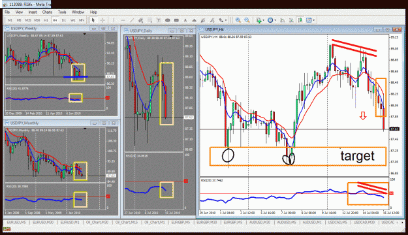Expand the periods dropdown arrow
The width and height of the screenshot is (408, 235).
tap(275, 20)
